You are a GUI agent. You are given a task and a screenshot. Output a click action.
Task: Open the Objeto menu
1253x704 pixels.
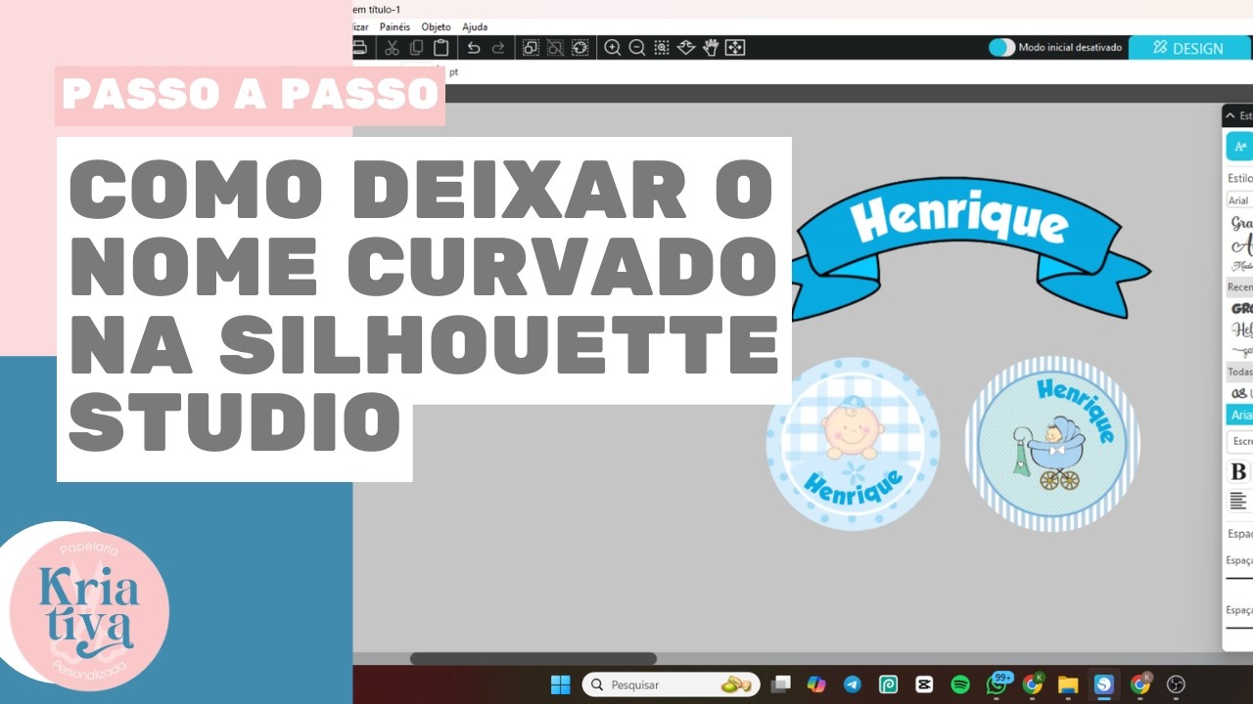[x=437, y=26]
